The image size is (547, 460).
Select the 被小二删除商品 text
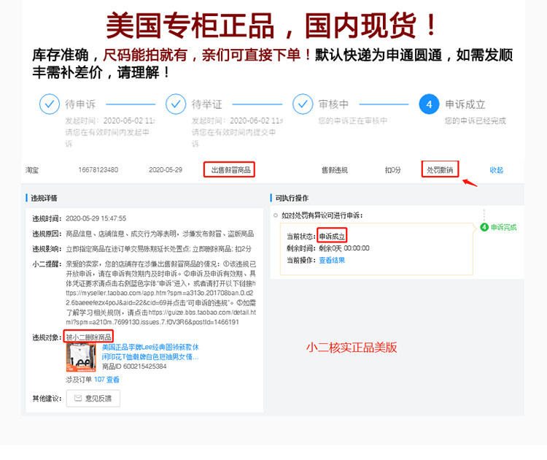[x=88, y=337]
